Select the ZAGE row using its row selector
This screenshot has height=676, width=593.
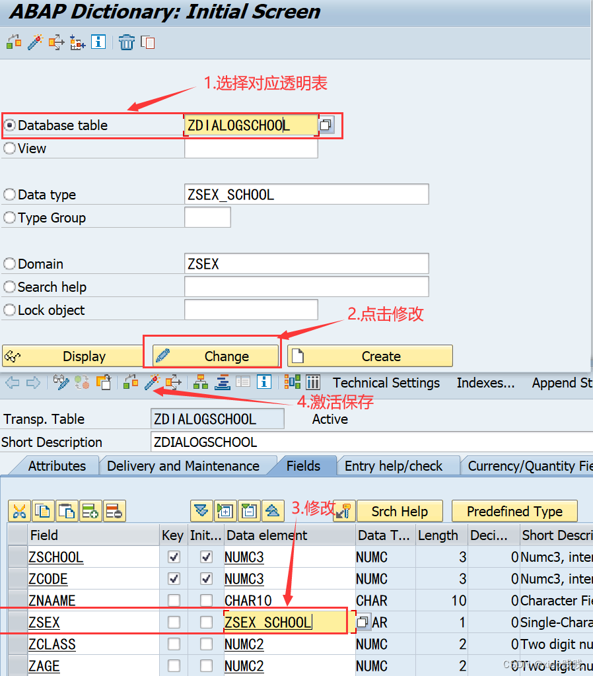click(18, 665)
